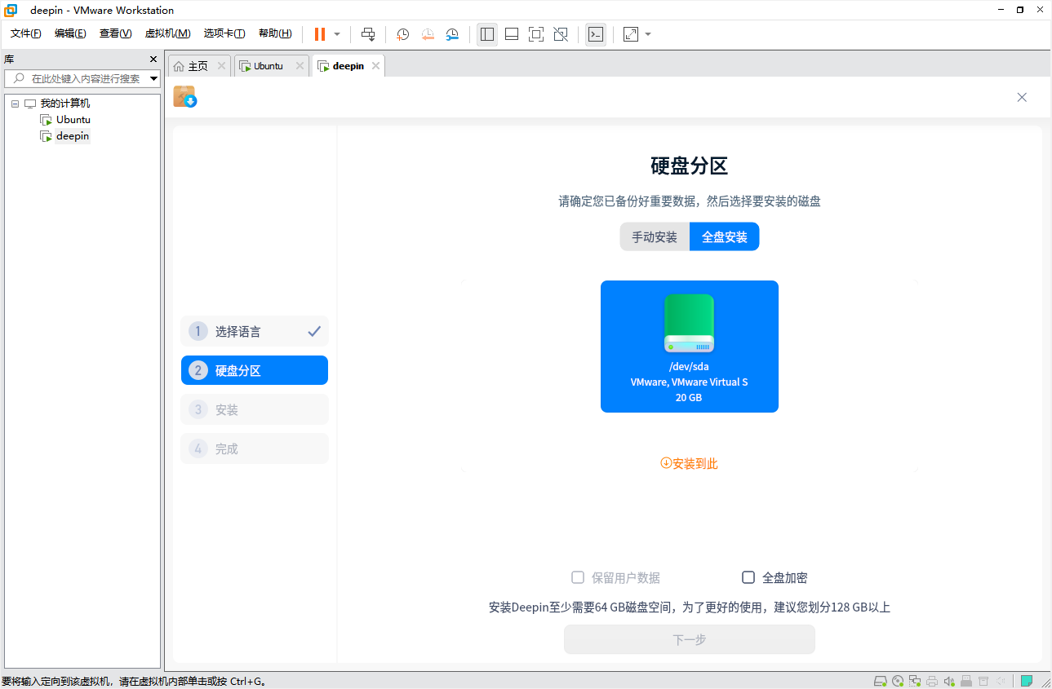
Task: Select the 硬盘分区 step
Action: (x=255, y=370)
